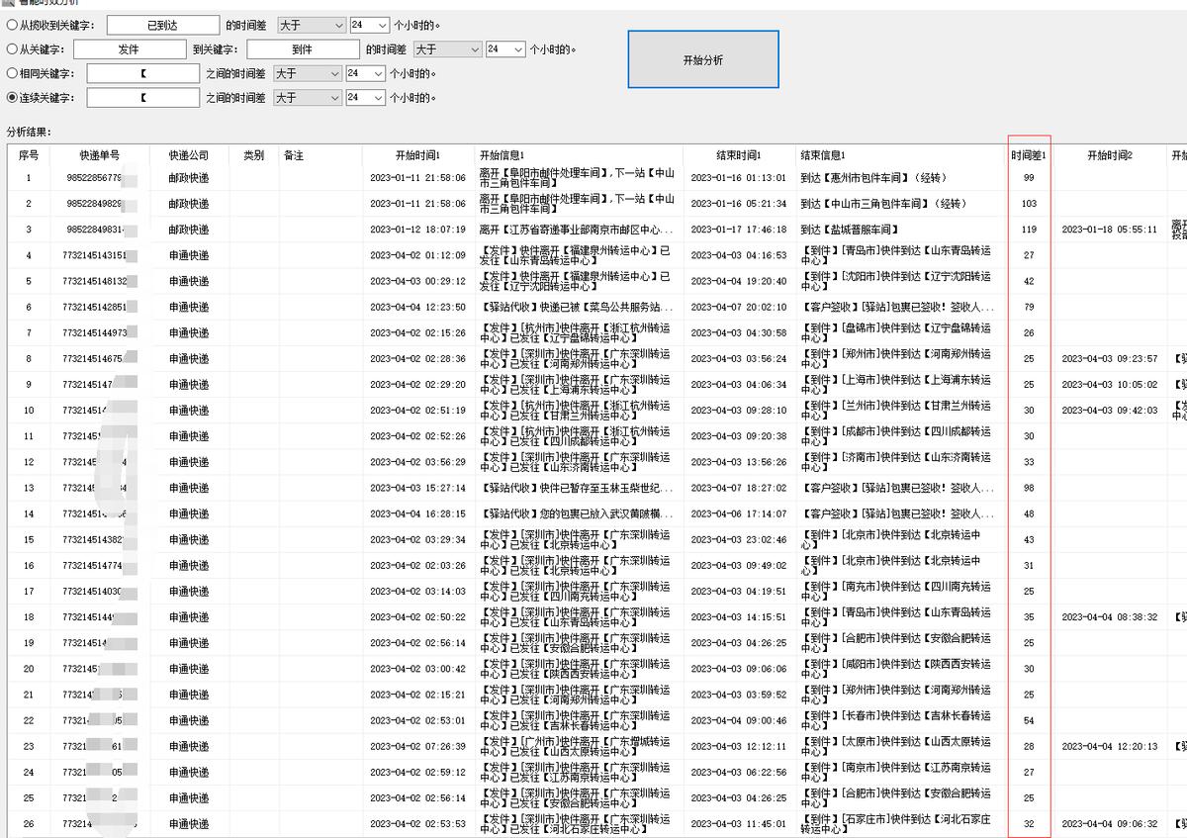
Task: Choose the 相同关键字 radio option
Action: pyautogui.click(x=12, y=73)
